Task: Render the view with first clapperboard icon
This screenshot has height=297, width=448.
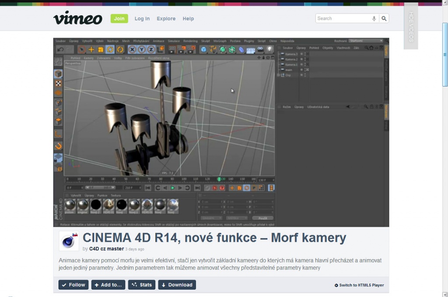Action: click(171, 50)
